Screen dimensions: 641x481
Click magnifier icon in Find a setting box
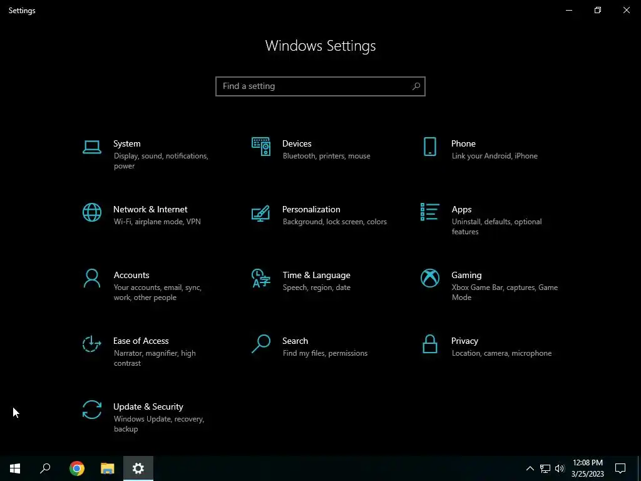click(x=416, y=86)
